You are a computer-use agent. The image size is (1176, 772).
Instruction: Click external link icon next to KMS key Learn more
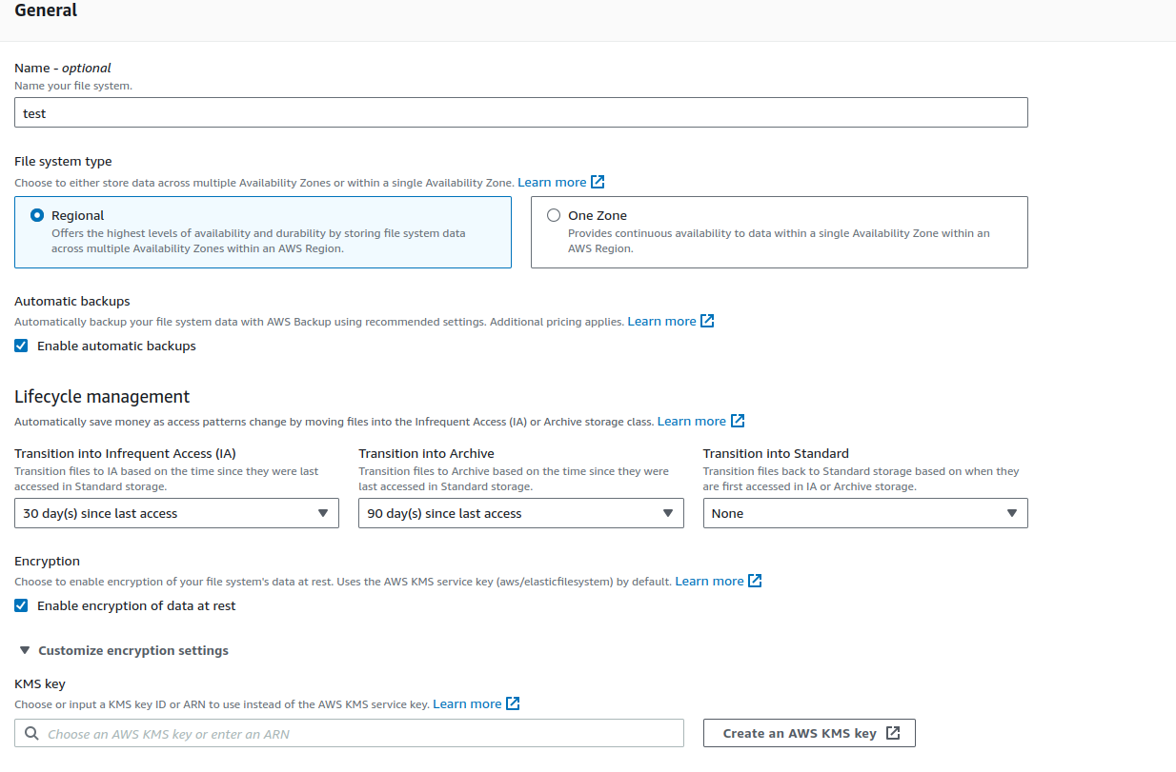513,703
